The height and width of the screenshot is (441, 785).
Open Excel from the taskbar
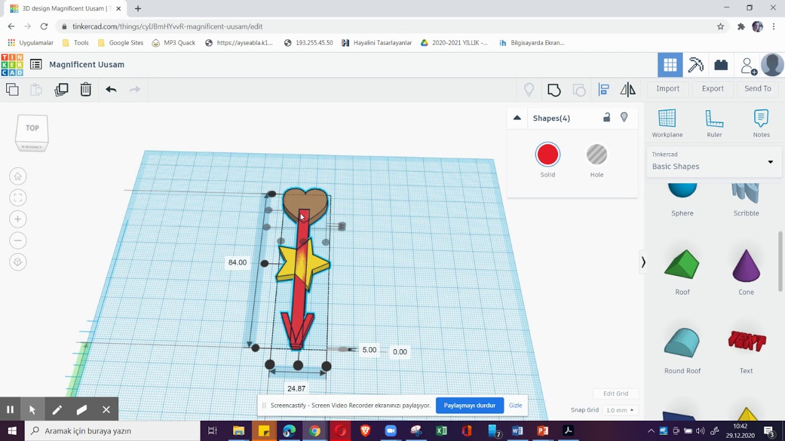[x=441, y=431]
